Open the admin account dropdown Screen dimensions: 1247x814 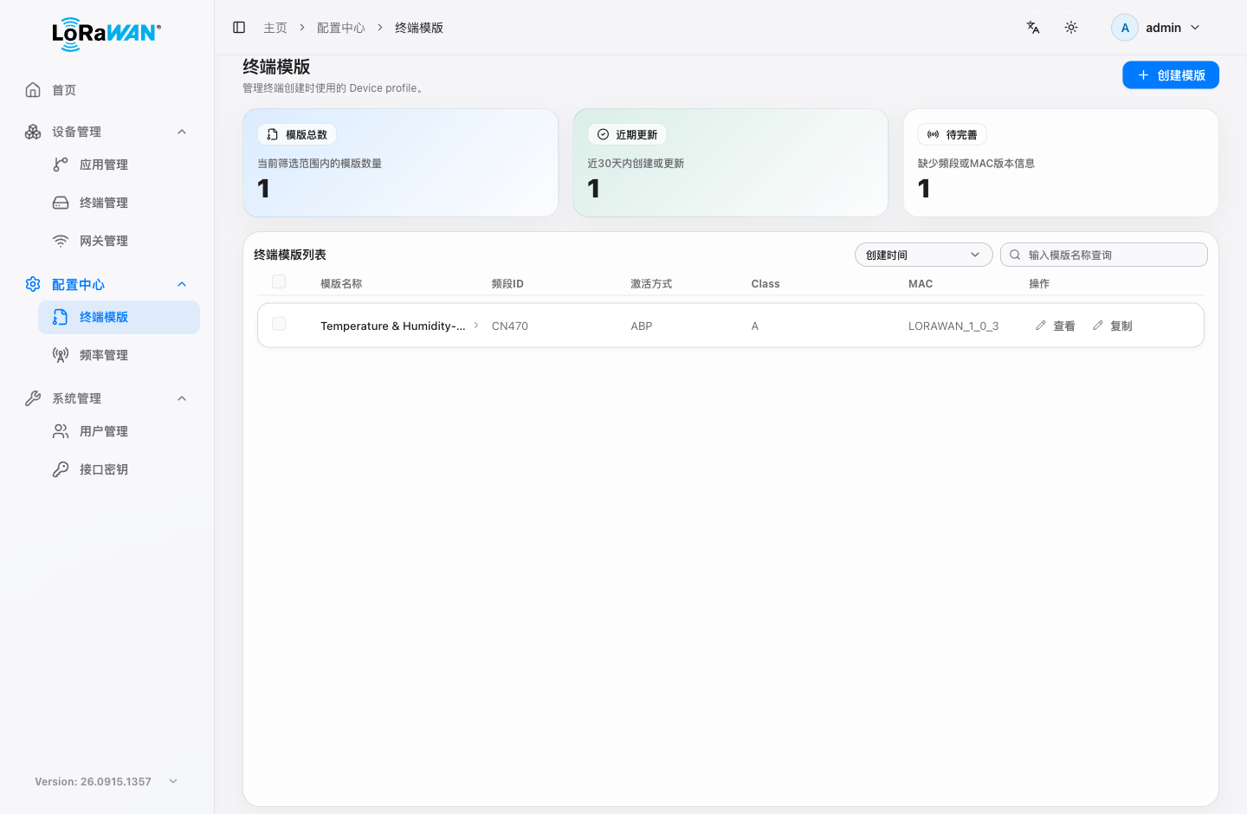pyautogui.click(x=1157, y=28)
